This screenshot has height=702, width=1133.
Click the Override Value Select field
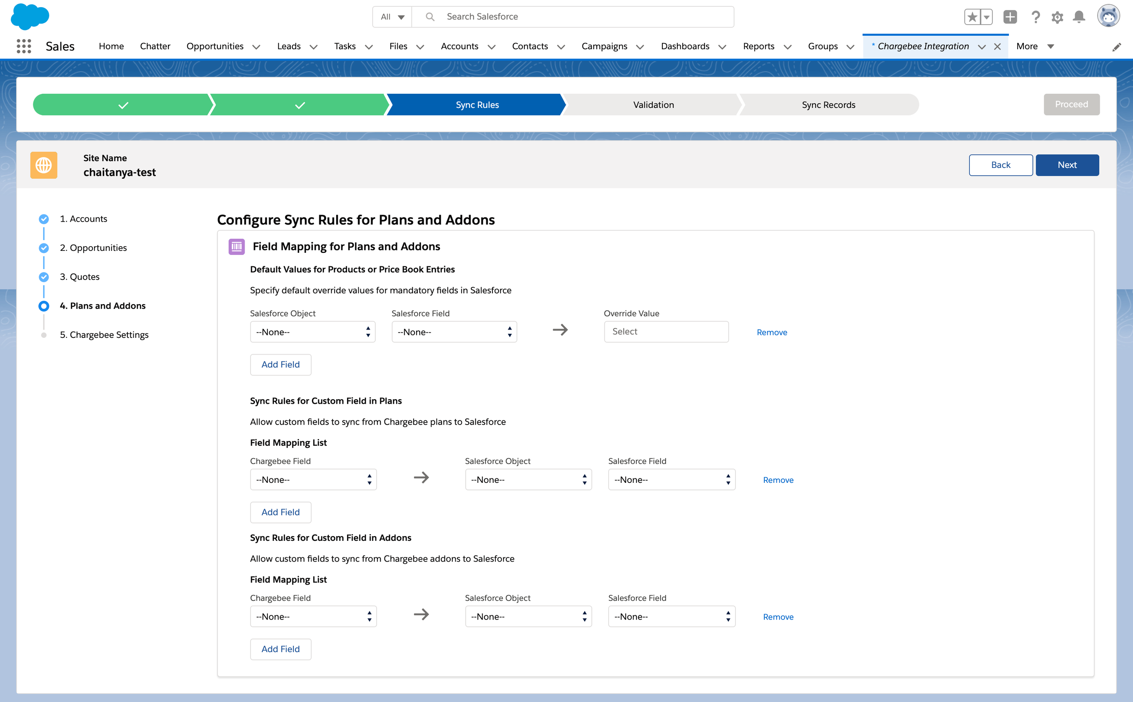666,332
